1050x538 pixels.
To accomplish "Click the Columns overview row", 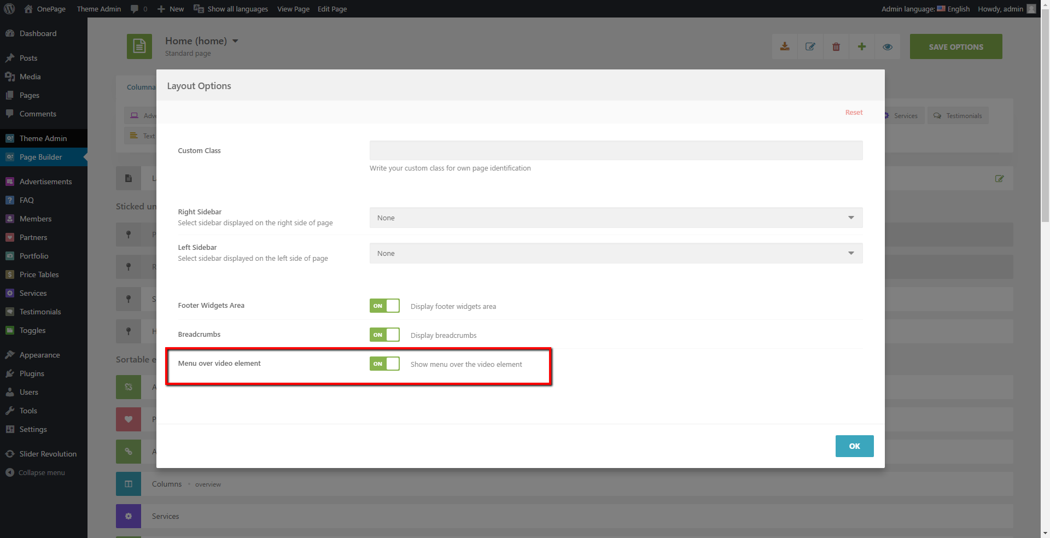I will [564, 484].
